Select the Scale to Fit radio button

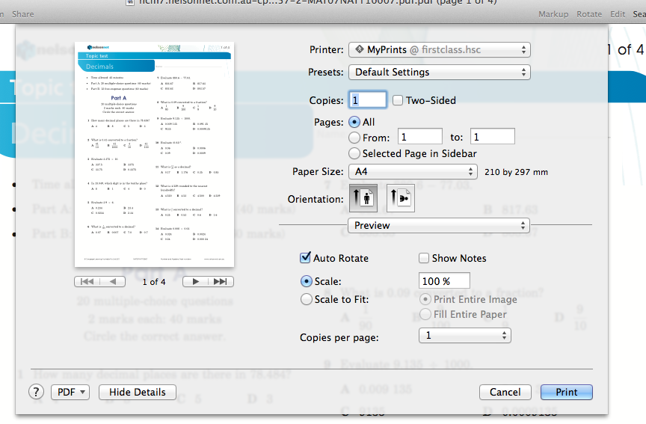[306, 298]
